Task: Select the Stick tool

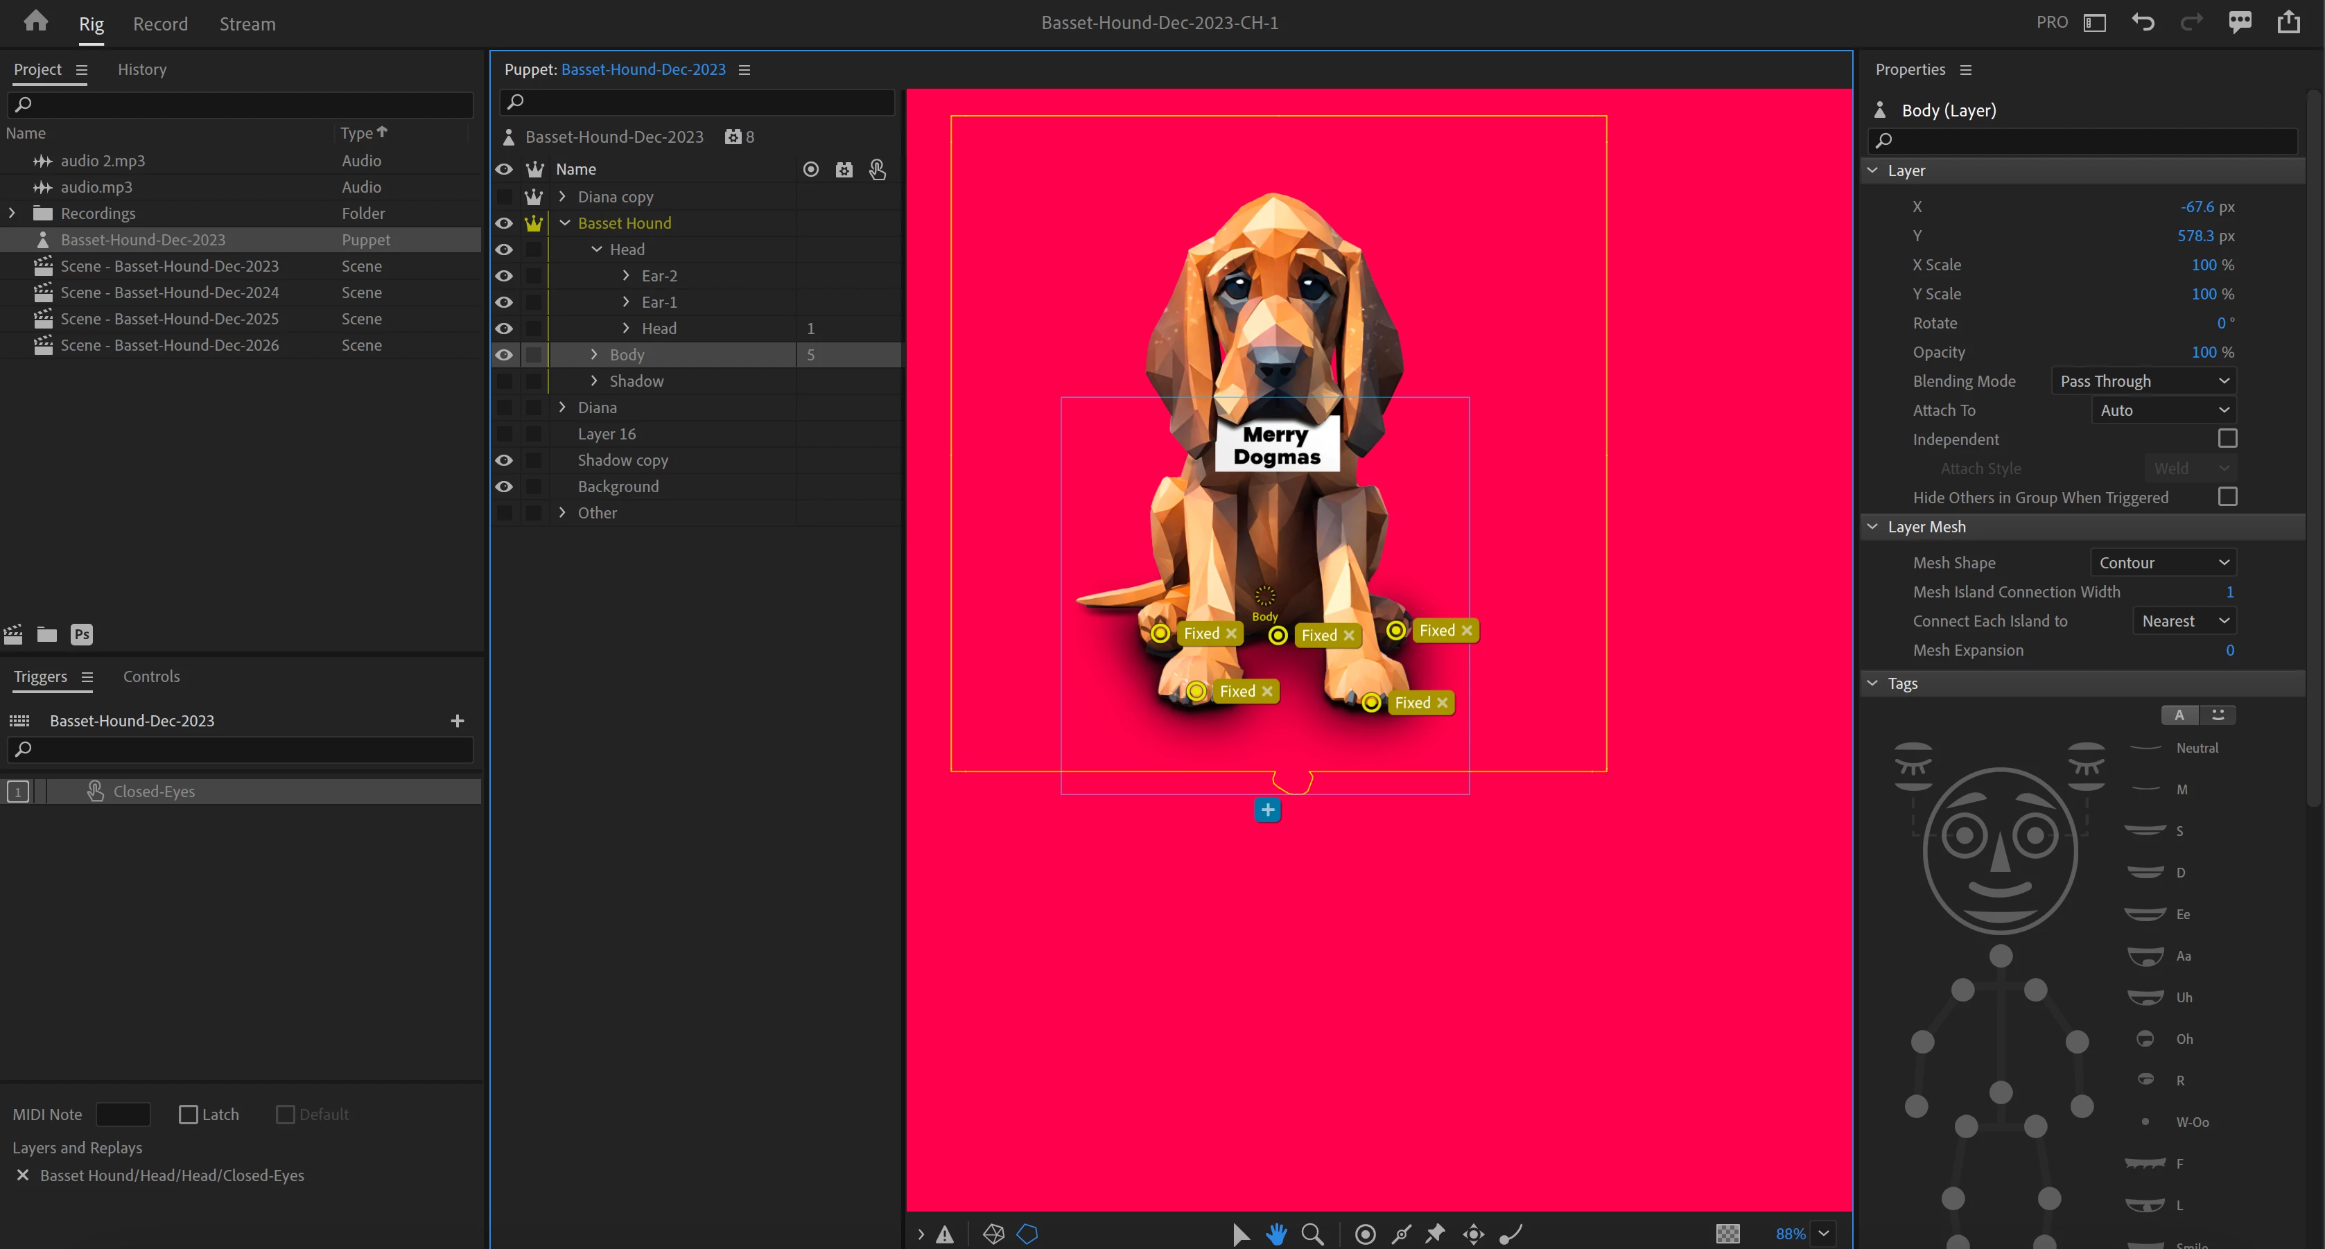Action: tap(1402, 1234)
